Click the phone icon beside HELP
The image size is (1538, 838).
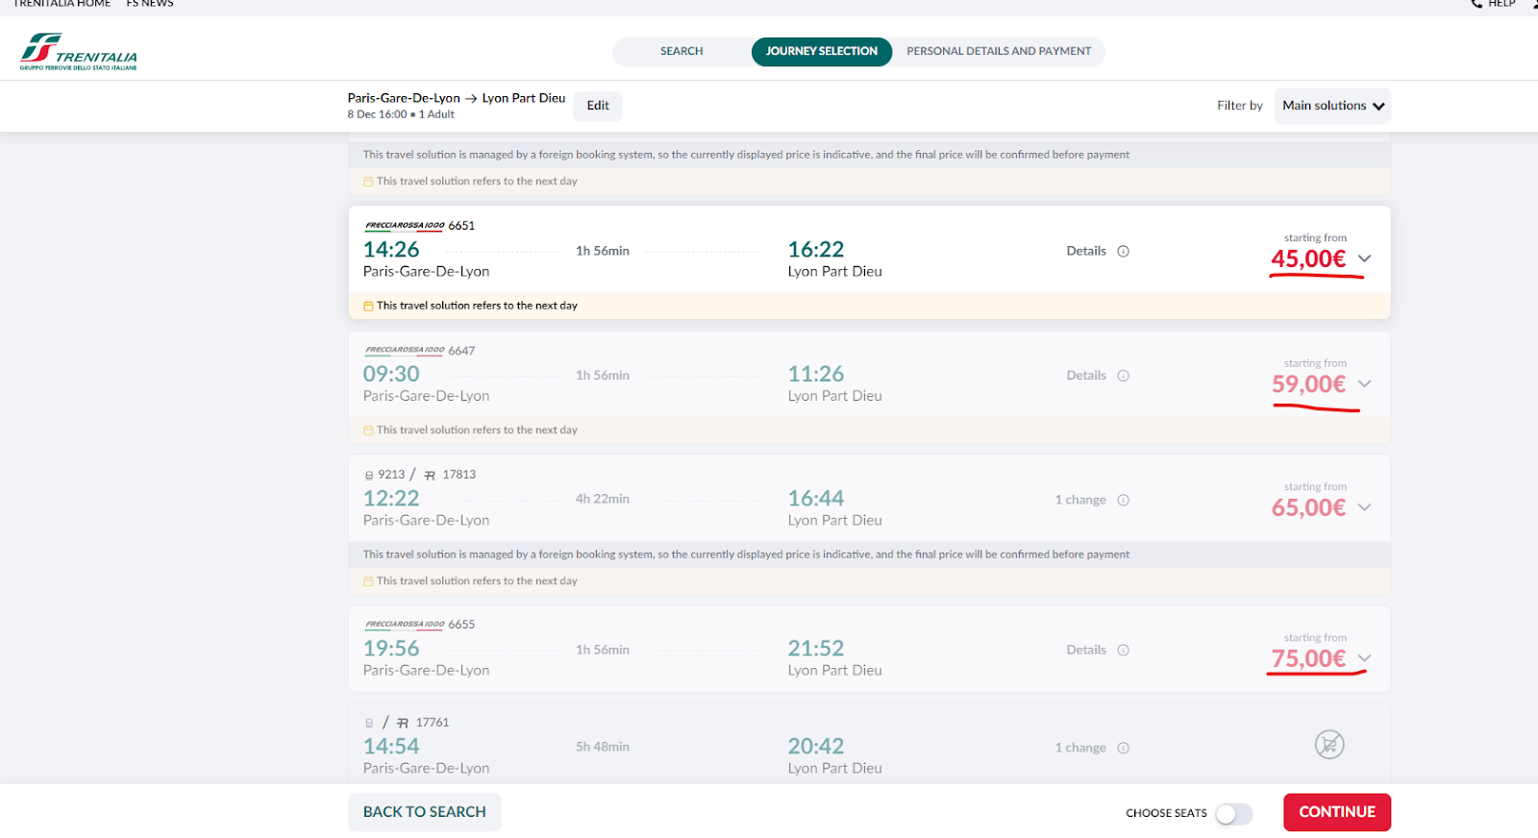tap(1476, 4)
